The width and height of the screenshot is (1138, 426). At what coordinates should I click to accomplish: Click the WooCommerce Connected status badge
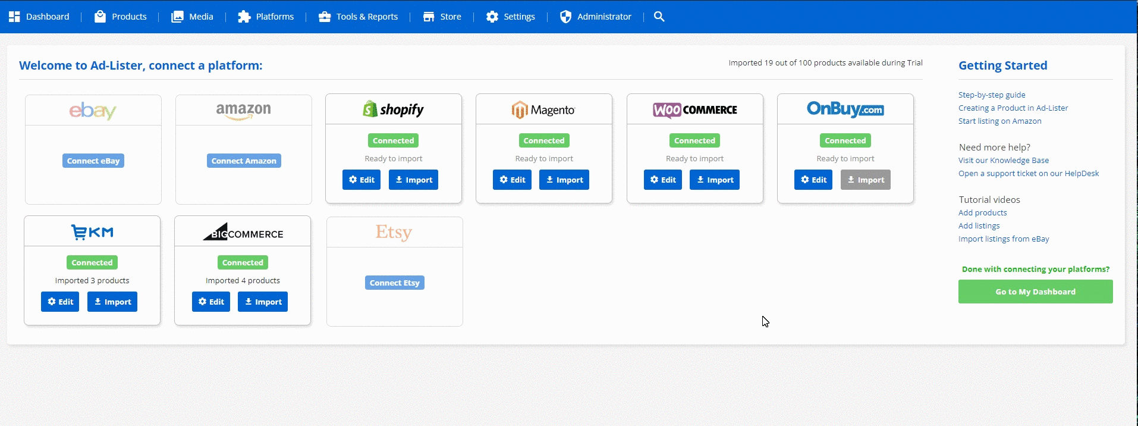694,140
